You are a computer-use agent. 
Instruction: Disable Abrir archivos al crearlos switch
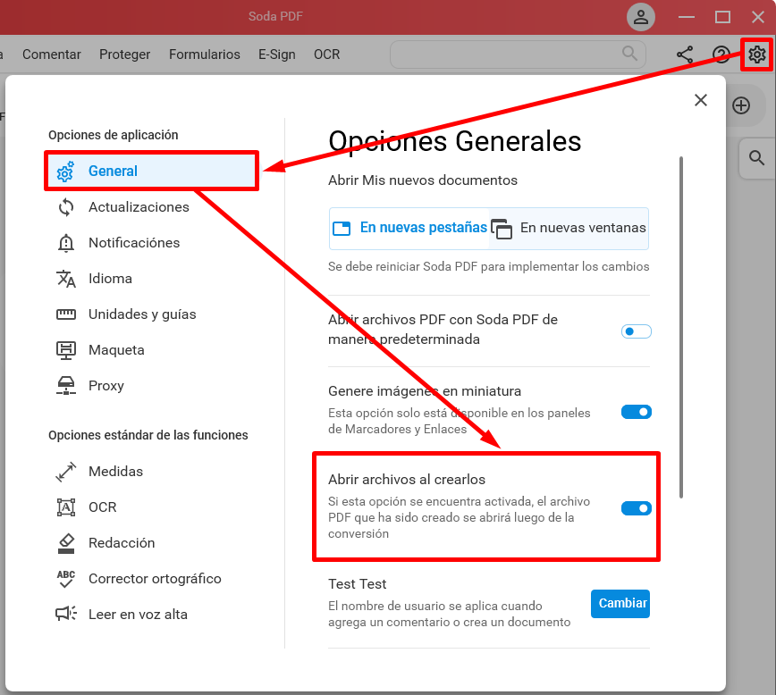point(637,508)
